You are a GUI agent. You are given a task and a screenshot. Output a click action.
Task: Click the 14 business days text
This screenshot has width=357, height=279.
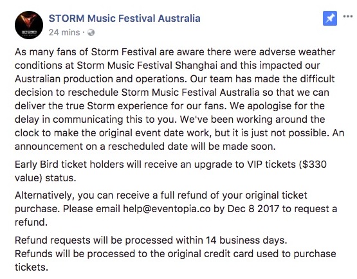(246, 240)
